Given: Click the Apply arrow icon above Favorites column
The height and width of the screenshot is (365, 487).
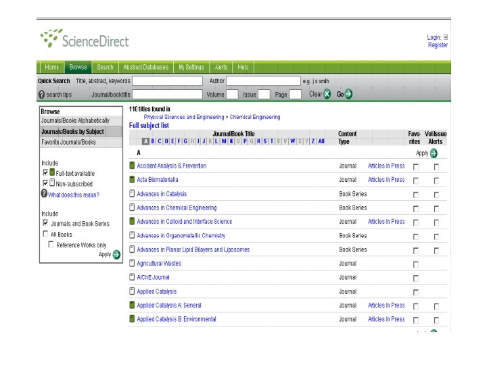Looking at the screenshot, I should pos(434,153).
